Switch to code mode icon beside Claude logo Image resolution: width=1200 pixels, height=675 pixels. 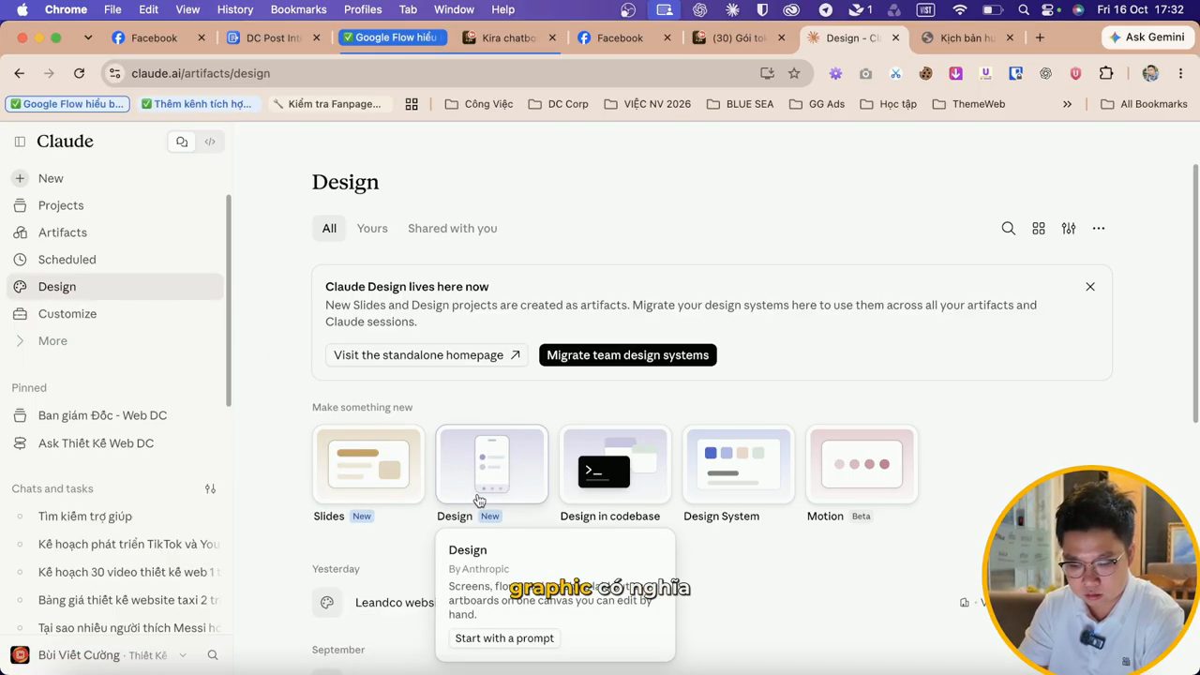pos(210,142)
